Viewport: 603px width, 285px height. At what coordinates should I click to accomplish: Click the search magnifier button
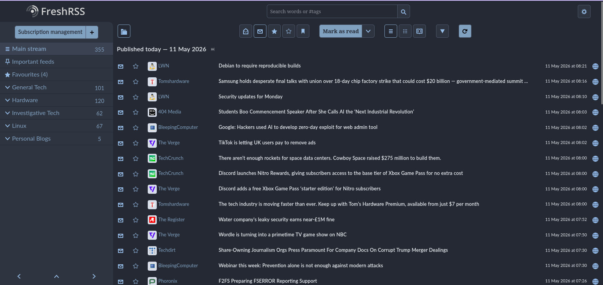click(403, 12)
